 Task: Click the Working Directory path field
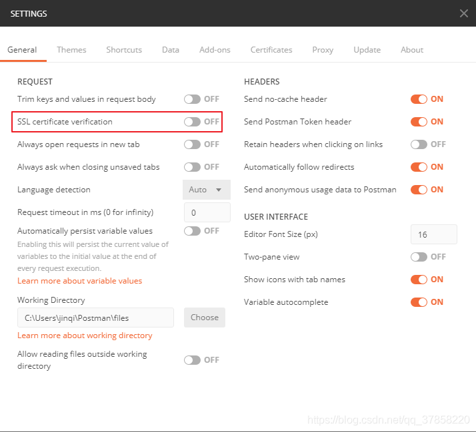click(95, 318)
